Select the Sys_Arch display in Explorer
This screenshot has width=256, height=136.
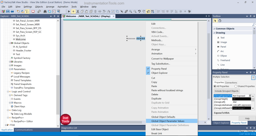[x=21, y=36]
